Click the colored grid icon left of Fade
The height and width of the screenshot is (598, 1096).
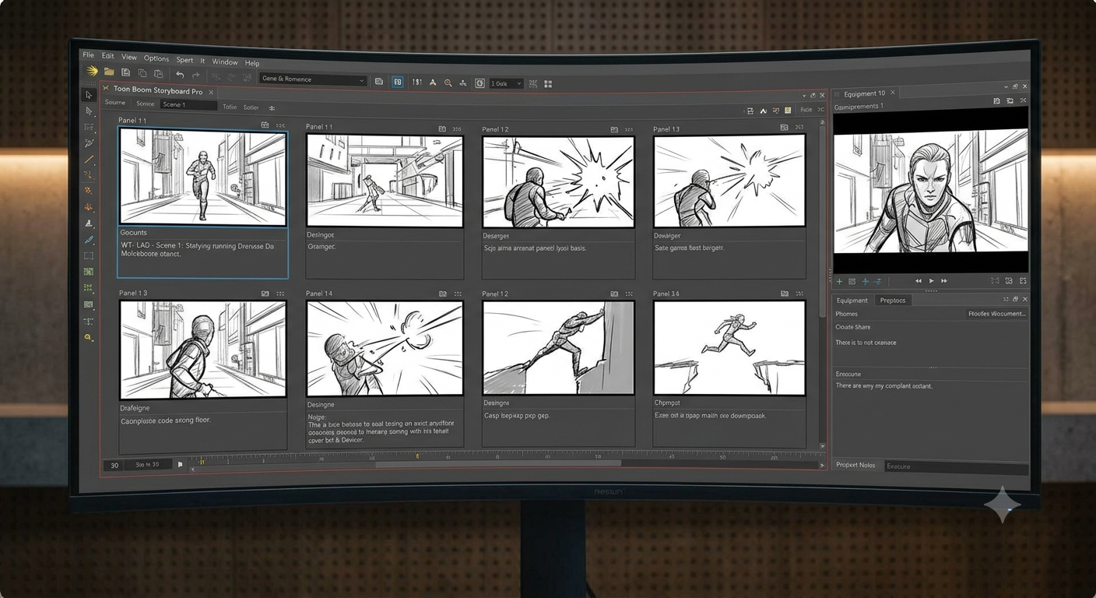pos(788,111)
